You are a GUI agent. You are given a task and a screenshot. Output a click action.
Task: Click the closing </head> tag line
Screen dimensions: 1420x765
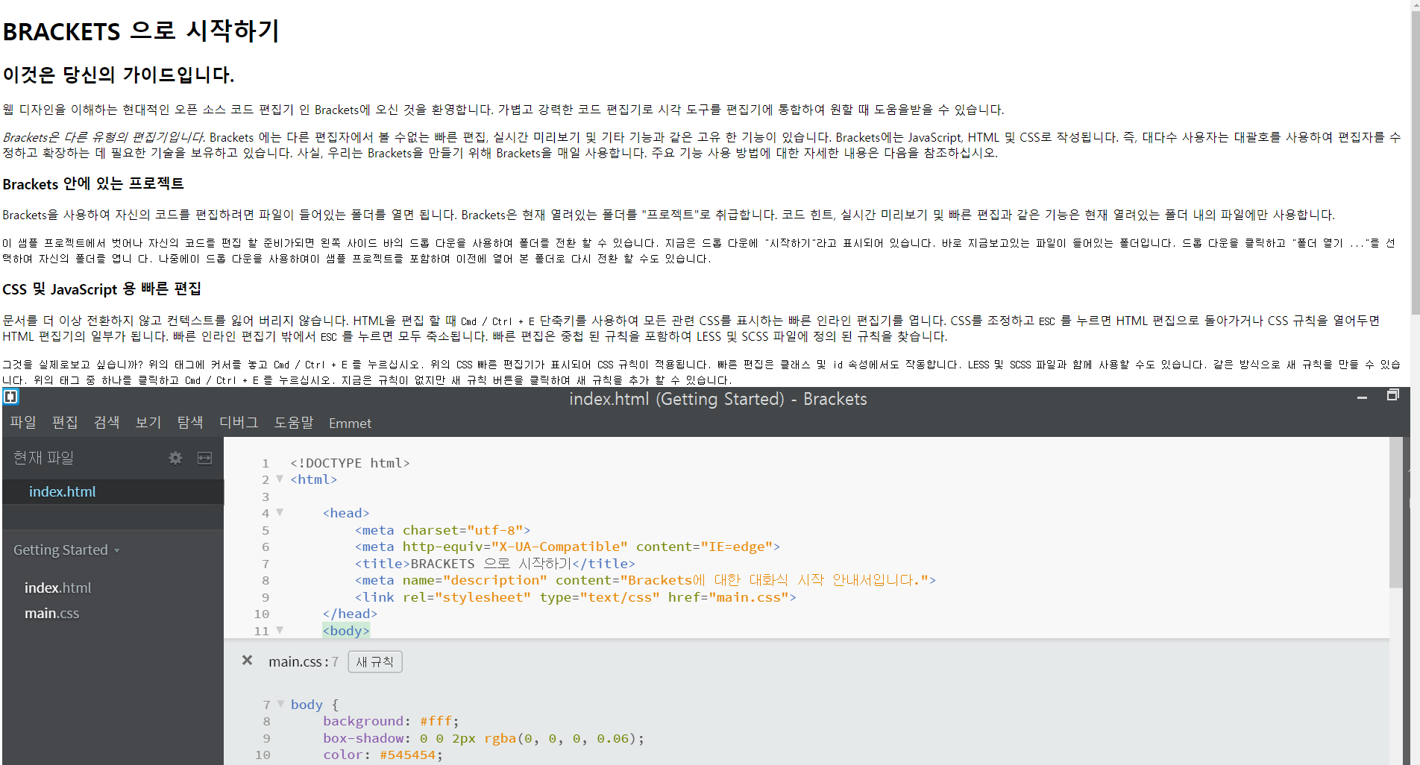pos(350,614)
